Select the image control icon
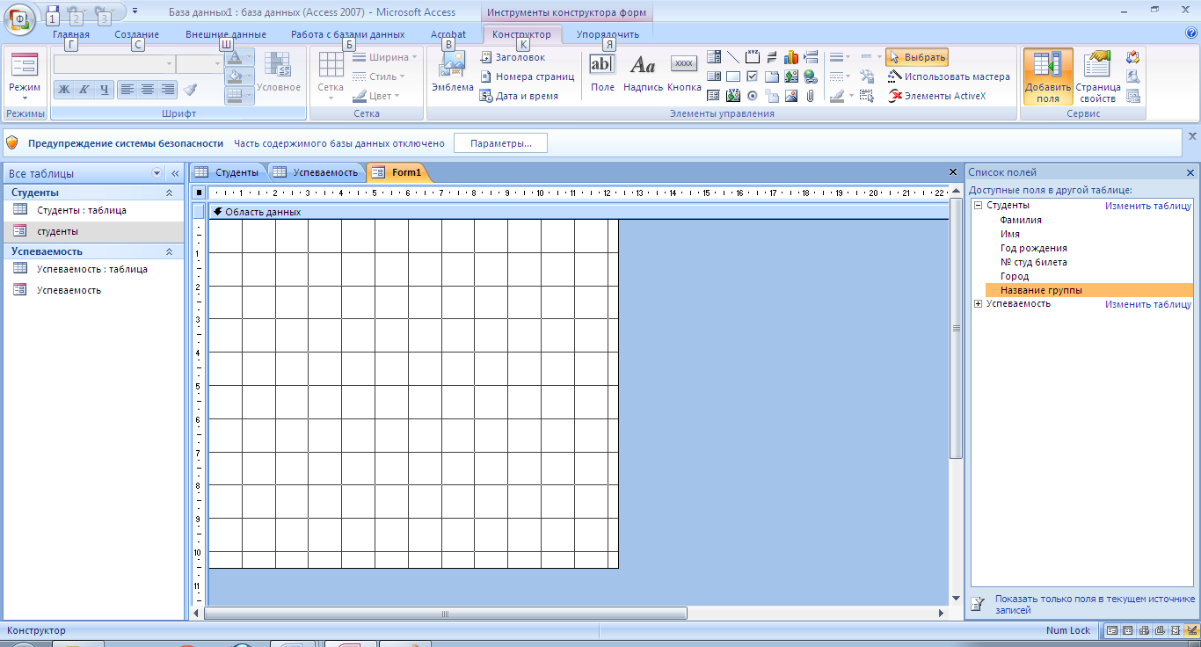Screen dimensions: 1201x647 tap(791, 96)
